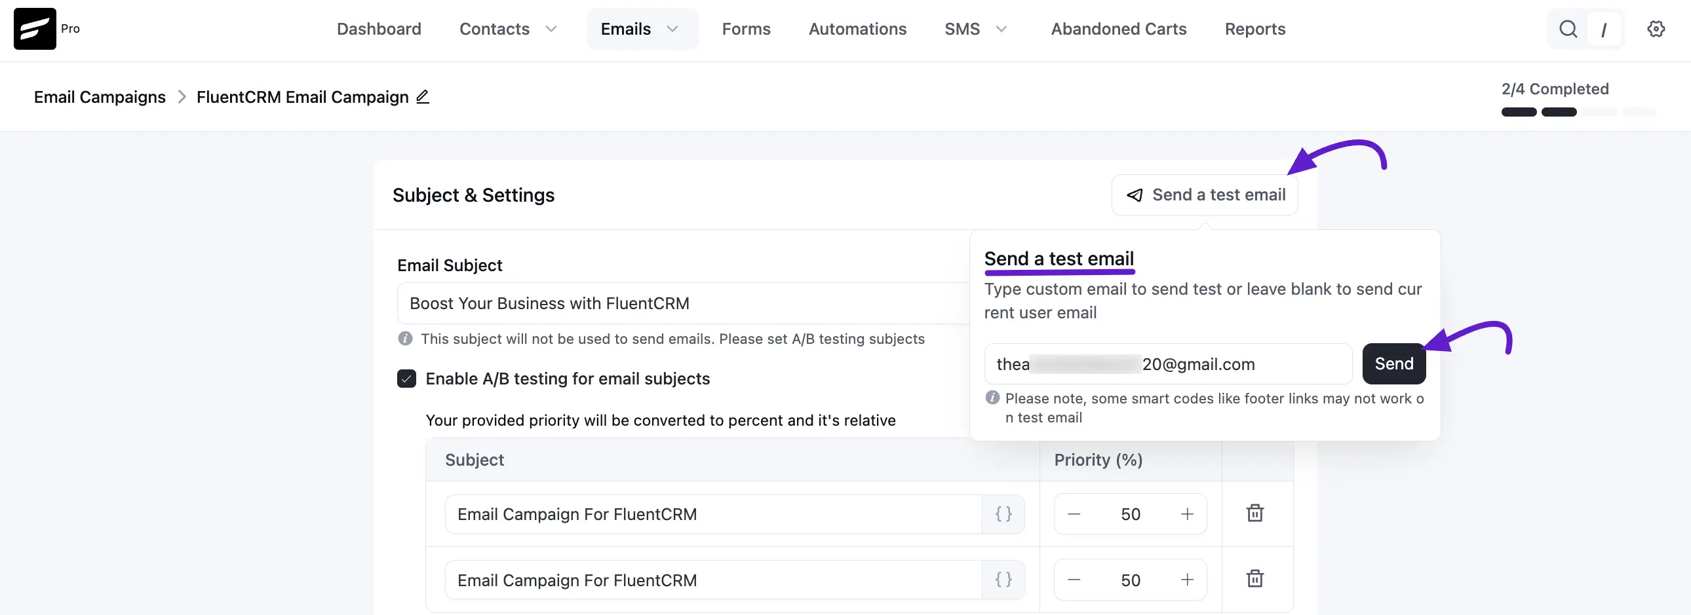Open the Contacts menu item
1691x615 pixels.
tap(494, 29)
